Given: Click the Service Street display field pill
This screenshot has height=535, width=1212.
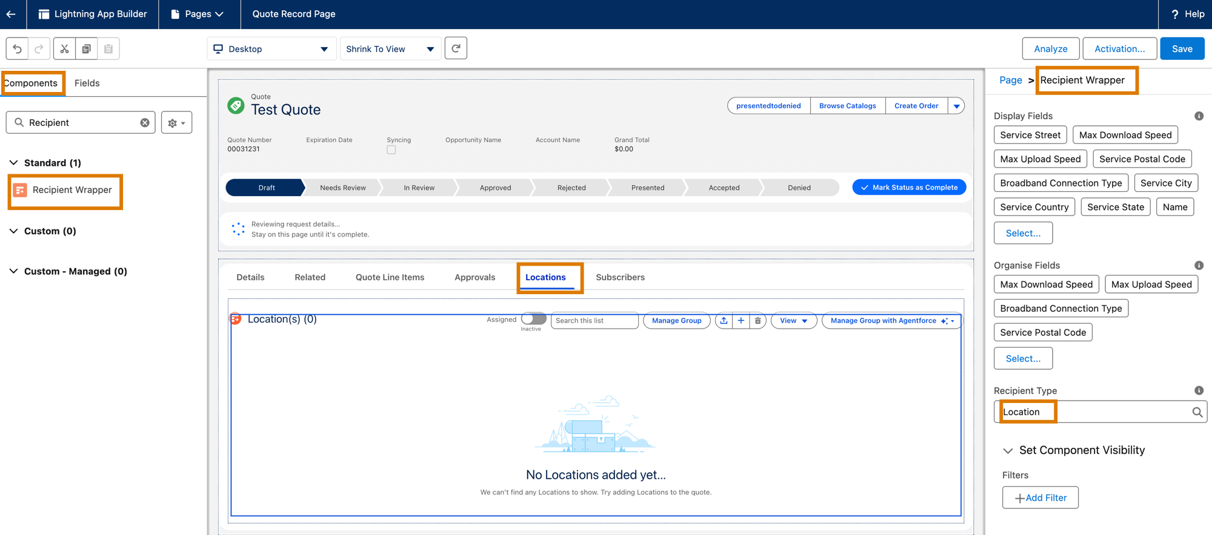Looking at the screenshot, I should point(1030,135).
